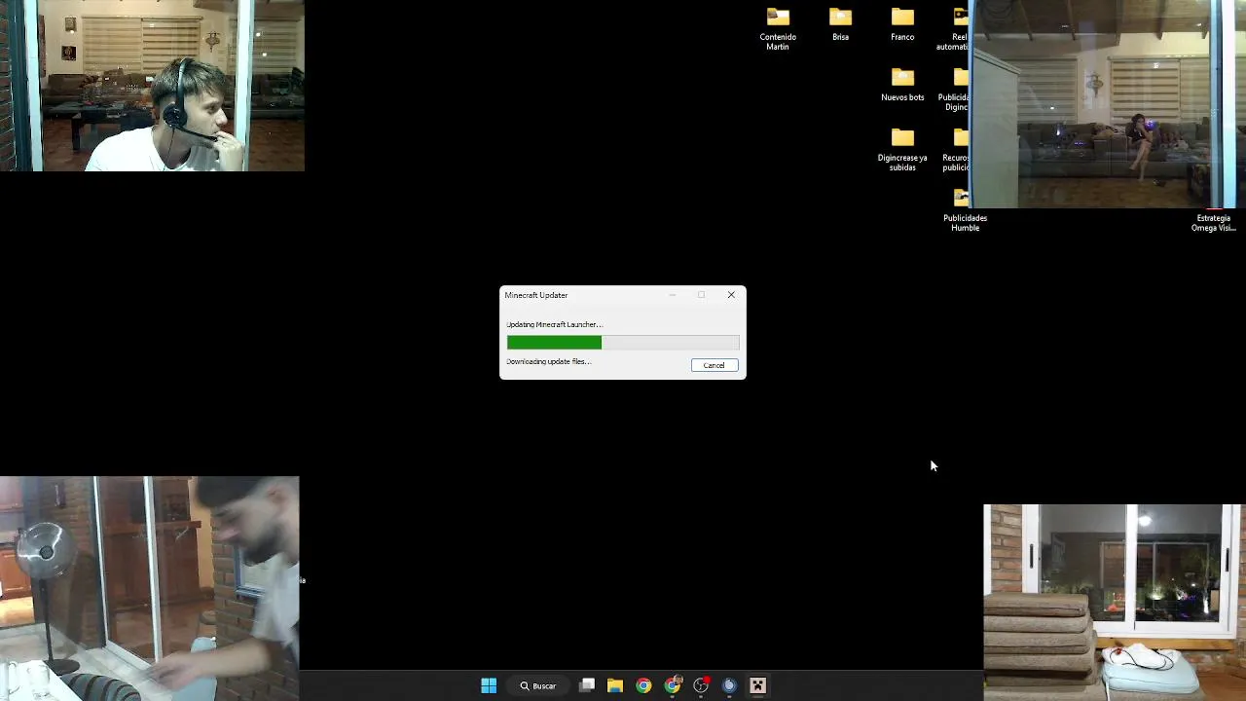Select the Nuevos bots desktop folder
This screenshot has height=701, width=1246.
902,85
